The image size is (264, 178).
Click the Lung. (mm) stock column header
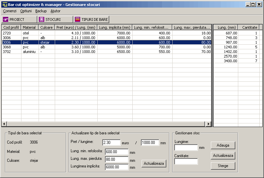click(x=226, y=27)
